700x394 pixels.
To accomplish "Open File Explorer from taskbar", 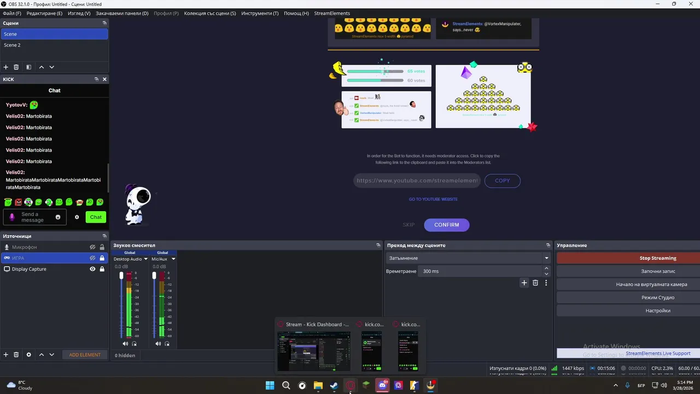I will (x=318, y=385).
